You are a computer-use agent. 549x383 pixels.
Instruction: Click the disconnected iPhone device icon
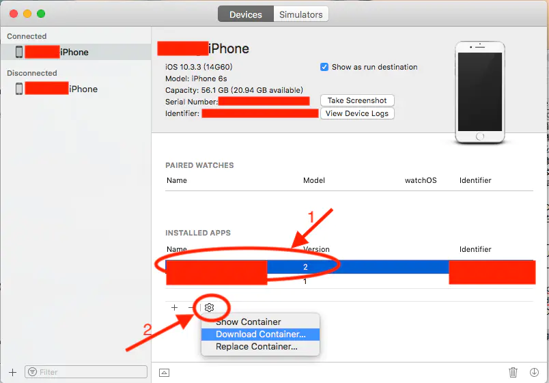pyautogui.click(x=19, y=89)
